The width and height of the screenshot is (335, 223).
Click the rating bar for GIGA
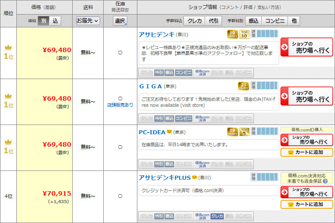click(x=267, y=85)
